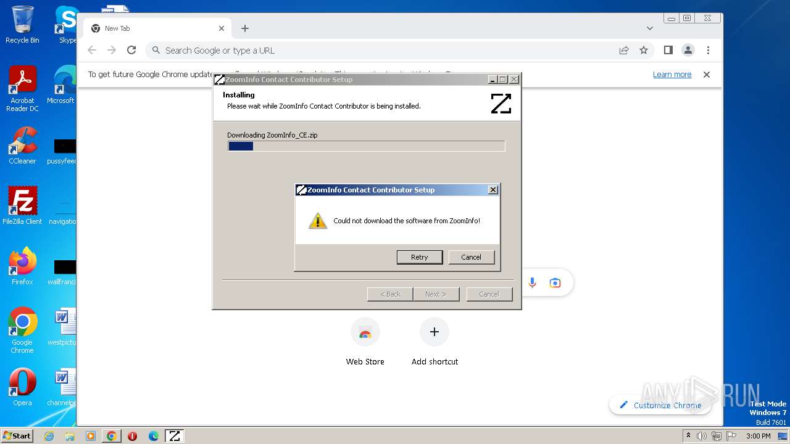The height and width of the screenshot is (444, 790).
Task: Open Internet Explorer from taskbar
Action: [49, 436]
